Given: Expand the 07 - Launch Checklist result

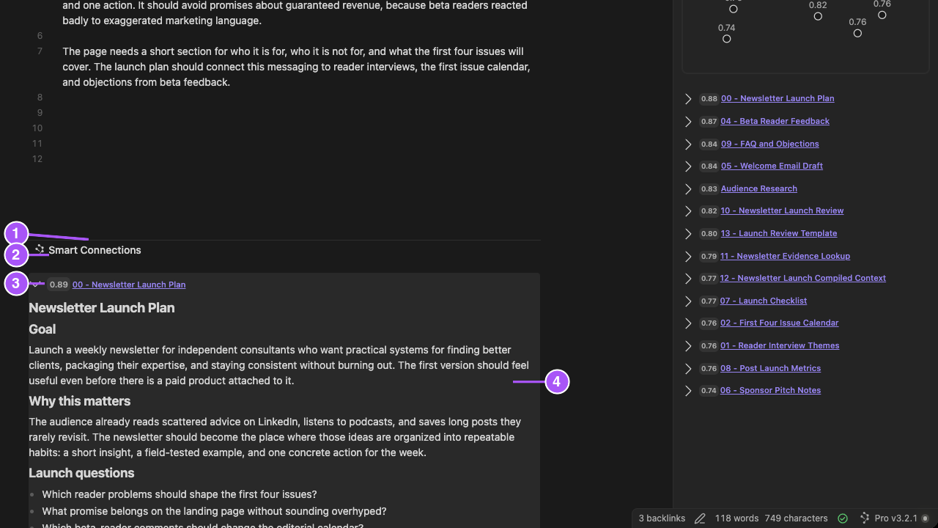Looking at the screenshot, I should tap(688, 301).
